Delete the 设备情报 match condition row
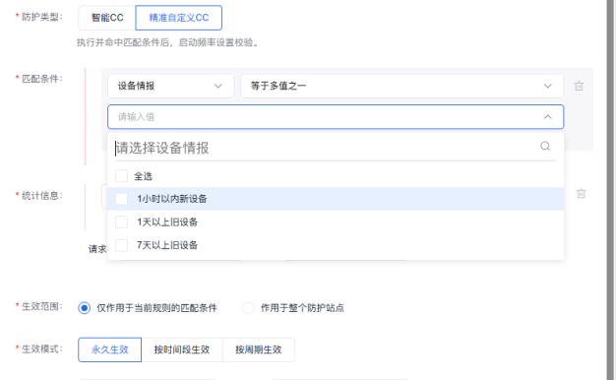Image resolution: width=616 pixels, height=380 pixels. coord(579,86)
